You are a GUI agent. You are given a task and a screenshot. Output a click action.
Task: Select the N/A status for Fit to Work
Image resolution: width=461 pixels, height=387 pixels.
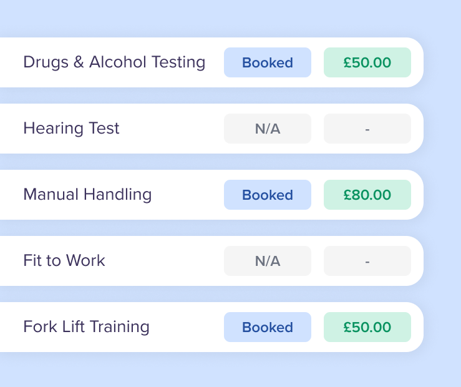point(268,261)
